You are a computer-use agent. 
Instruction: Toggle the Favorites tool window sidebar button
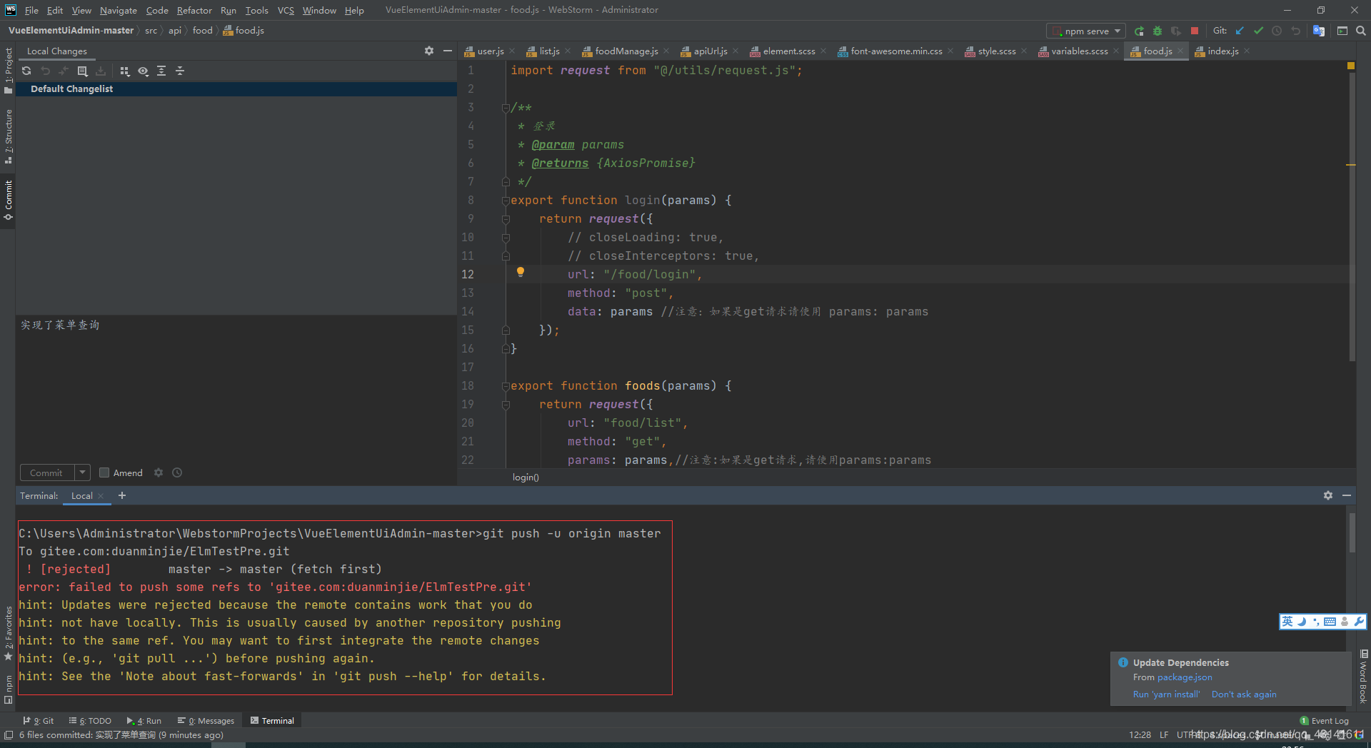(8, 633)
